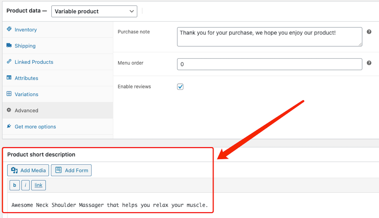Click the Get more options plug icon

pos(9,126)
